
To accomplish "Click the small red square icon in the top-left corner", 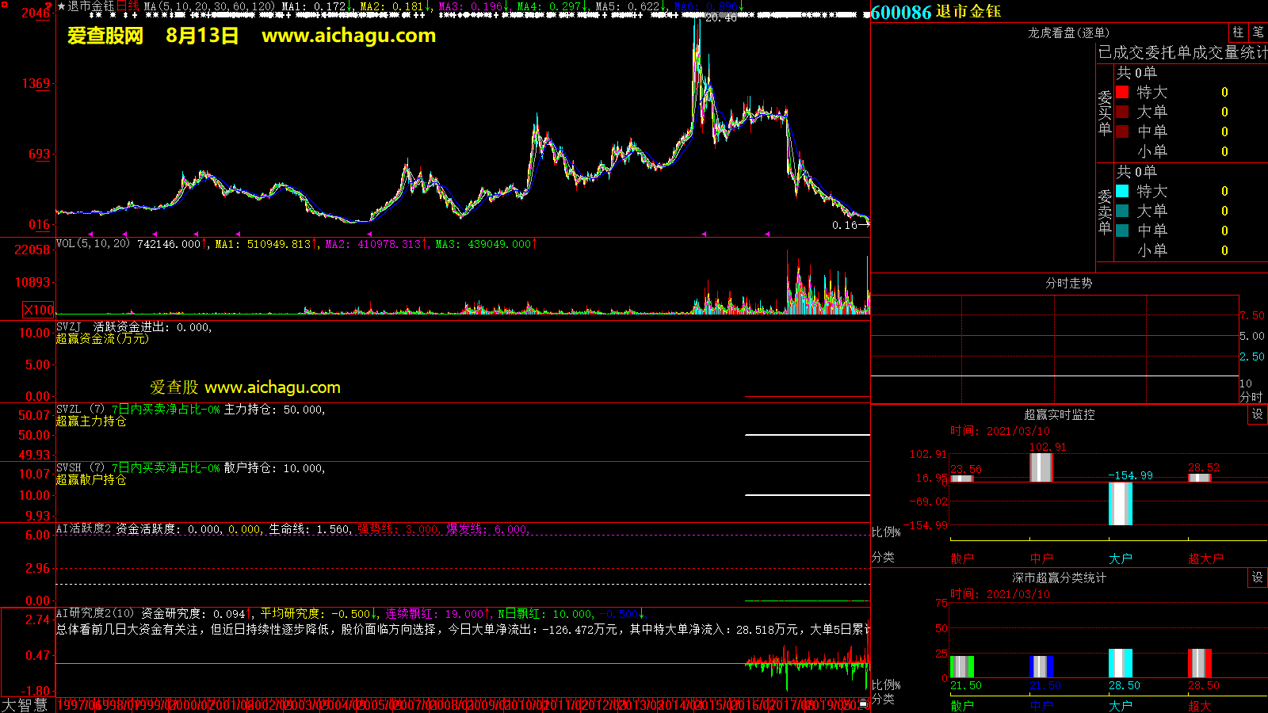I will pos(3,5).
